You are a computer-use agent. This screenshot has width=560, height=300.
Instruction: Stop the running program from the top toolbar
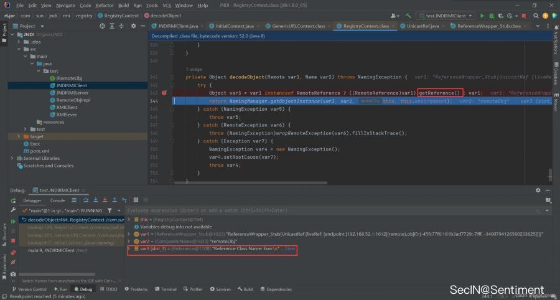(x=525, y=16)
